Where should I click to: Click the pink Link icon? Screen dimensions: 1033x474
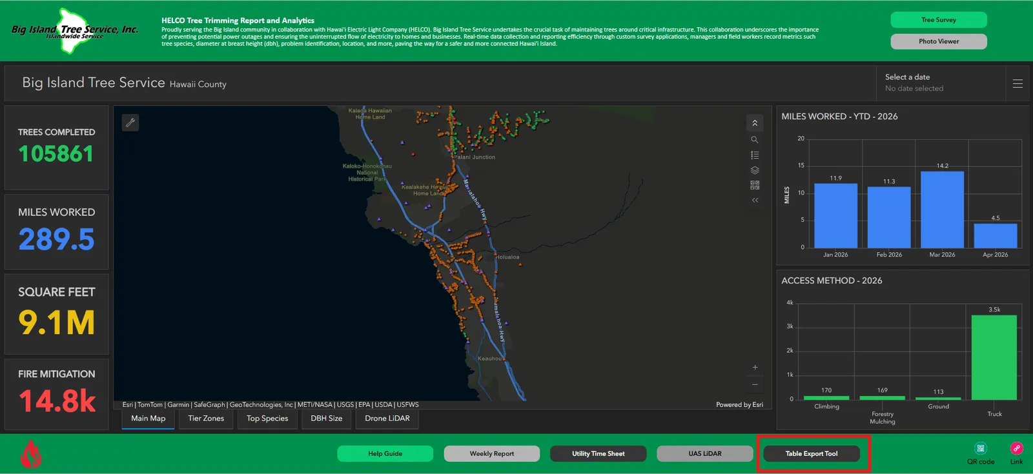pyautogui.click(x=1016, y=448)
